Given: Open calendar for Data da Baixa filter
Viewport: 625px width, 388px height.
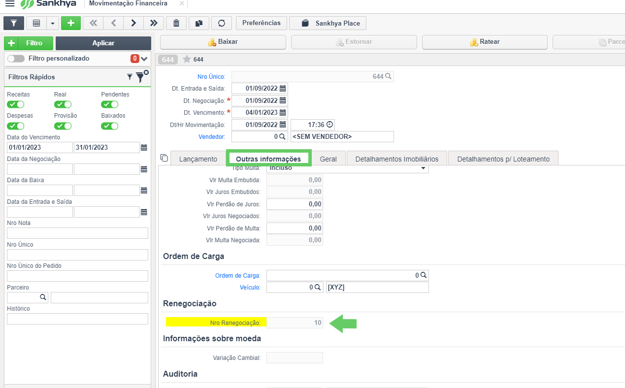Looking at the screenshot, I should click(x=144, y=190).
